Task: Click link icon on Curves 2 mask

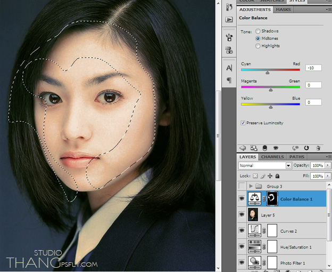Action: tap(264, 230)
